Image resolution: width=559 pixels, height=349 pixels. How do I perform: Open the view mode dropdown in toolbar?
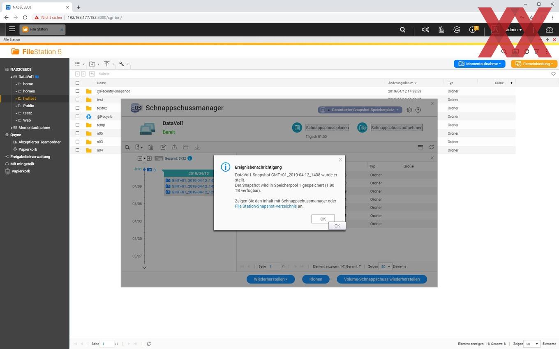click(x=80, y=64)
